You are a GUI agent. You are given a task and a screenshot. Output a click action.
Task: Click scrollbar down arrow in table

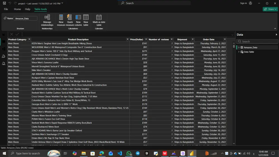pyautogui.click(x=234, y=144)
